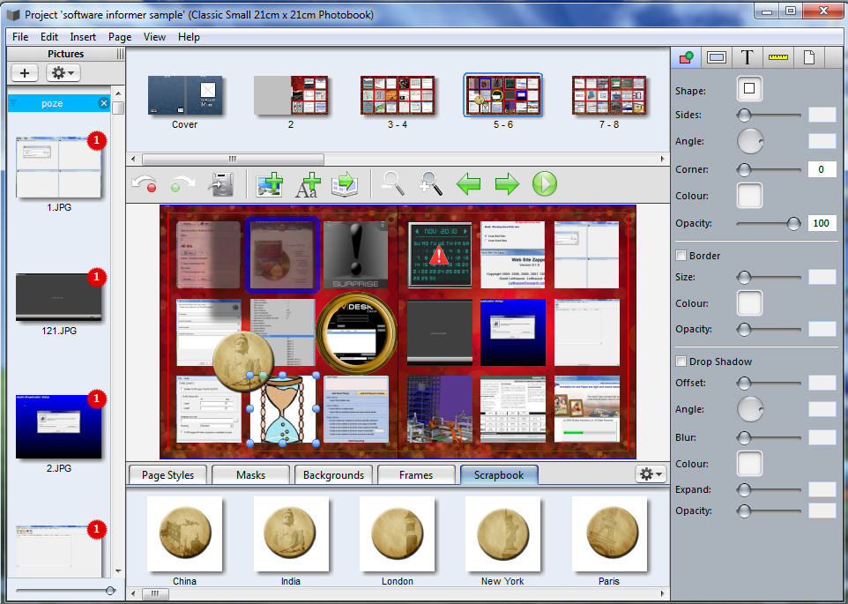Image resolution: width=848 pixels, height=604 pixels.
Task: Click the add picture toolbar icon
Action: (x=269, y=184)
